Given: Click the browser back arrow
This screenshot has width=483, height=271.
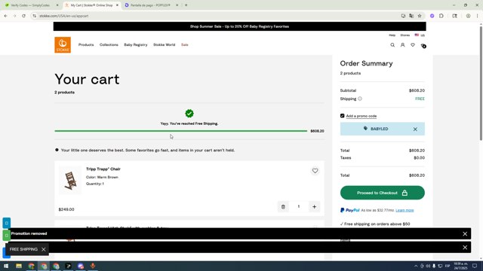Looking at the screenshot, I should (x=5, y=16).
